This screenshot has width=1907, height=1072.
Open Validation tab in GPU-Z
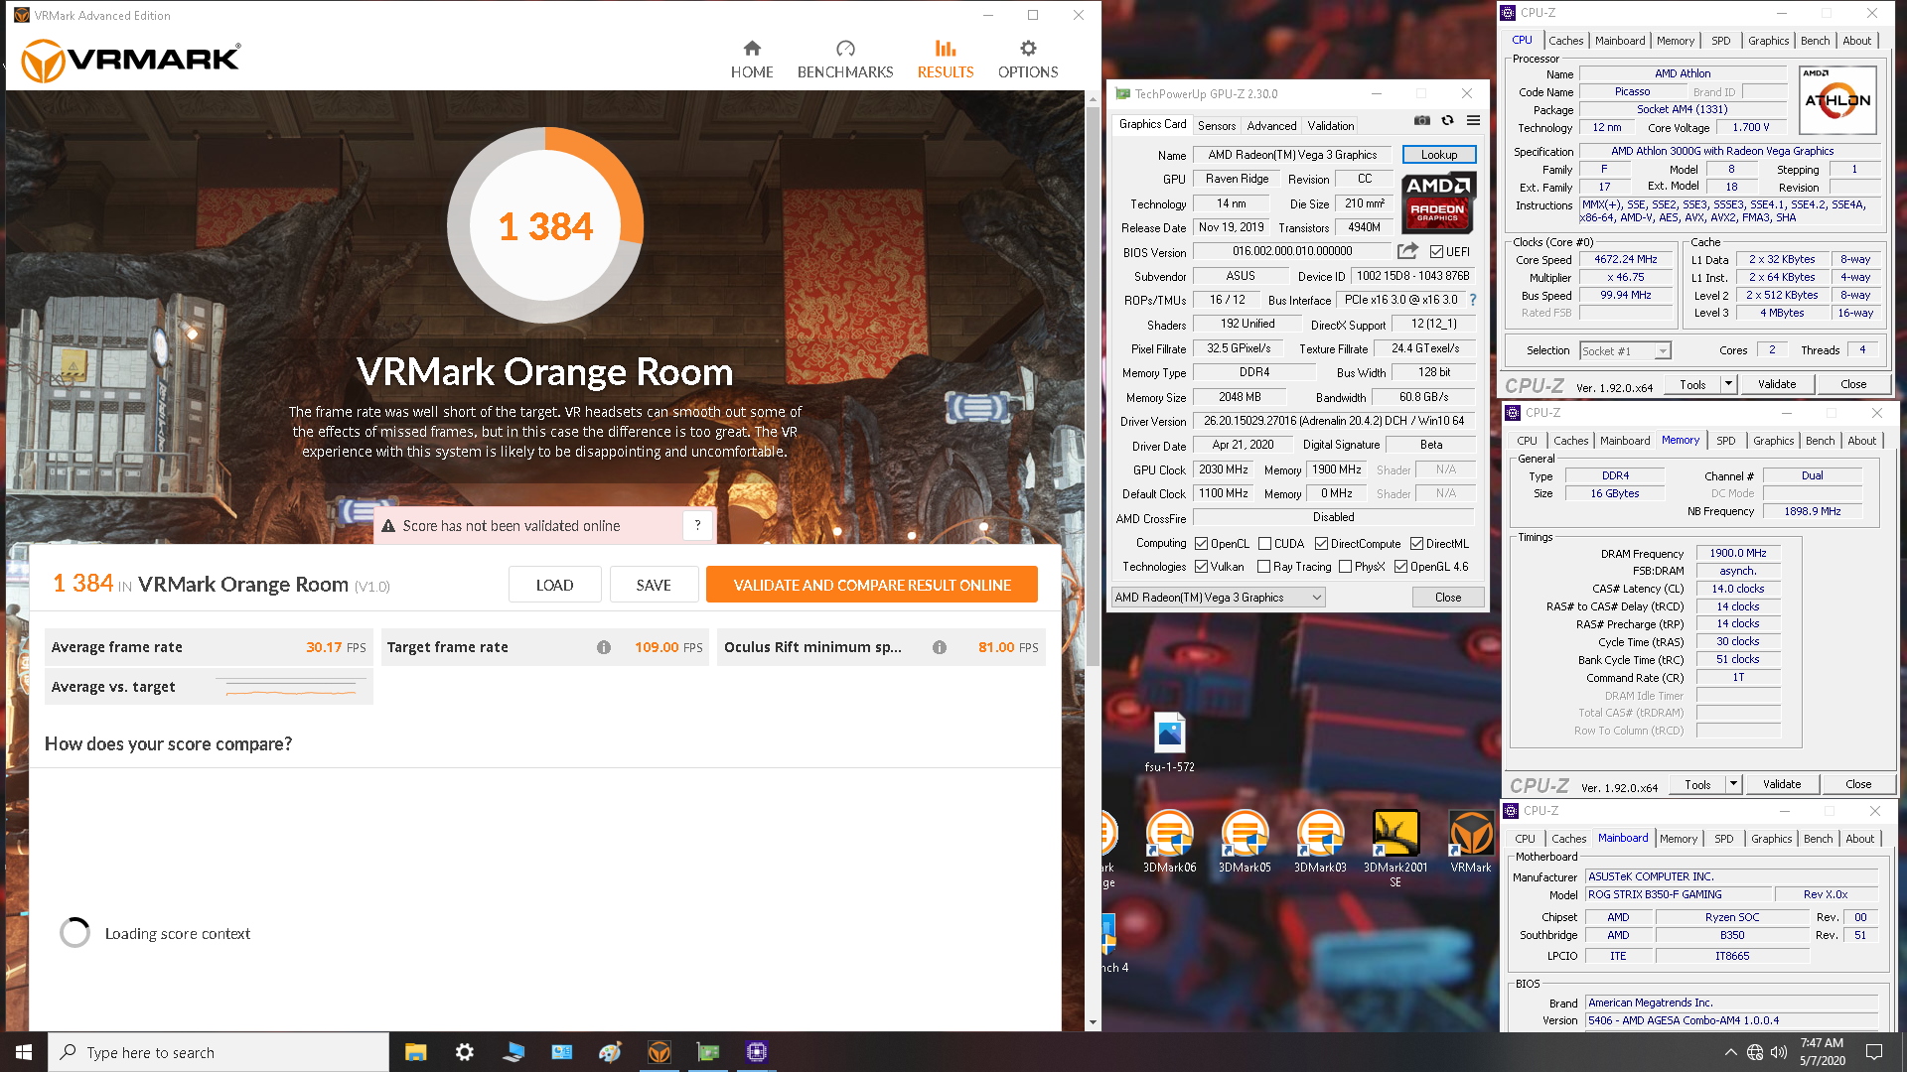(x=1330, y=126)
